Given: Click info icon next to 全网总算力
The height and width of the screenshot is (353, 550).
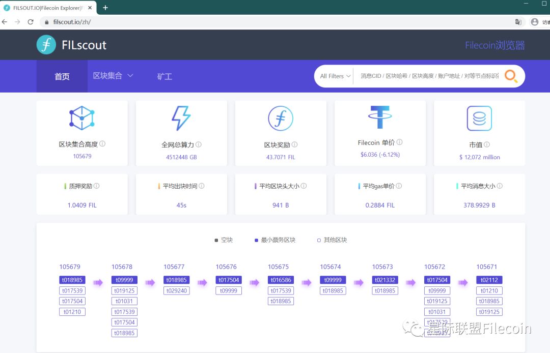Looking at the screenshot, I should [199, 144].
